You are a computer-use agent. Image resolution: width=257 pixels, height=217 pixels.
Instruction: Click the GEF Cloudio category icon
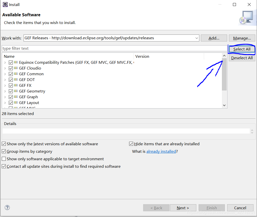tap(16, 68)
